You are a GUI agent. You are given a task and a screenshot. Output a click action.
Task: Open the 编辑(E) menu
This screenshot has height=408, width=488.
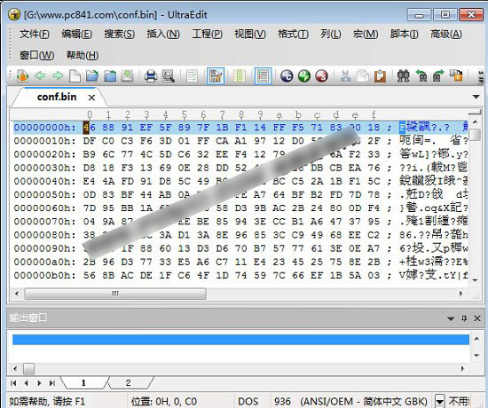click(x=76, y=34)
